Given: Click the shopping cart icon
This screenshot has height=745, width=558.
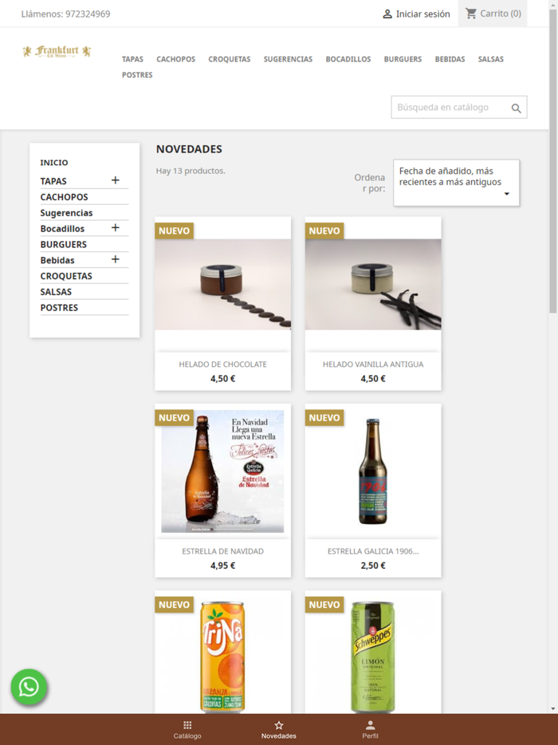Looking at the screenshot, I should (470, 14).
